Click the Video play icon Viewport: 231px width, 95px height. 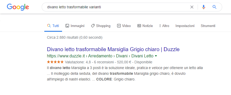click(x=119, y=26)
